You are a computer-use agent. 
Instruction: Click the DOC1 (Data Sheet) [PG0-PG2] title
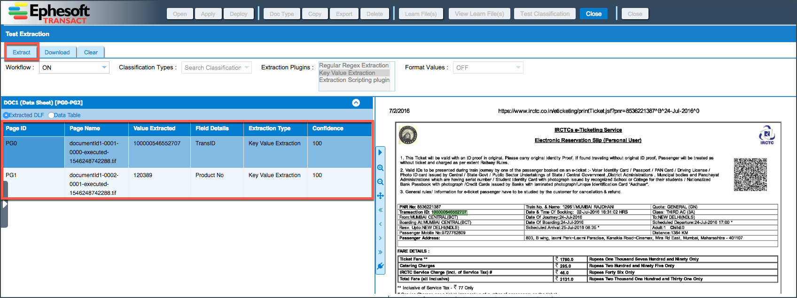[x=43, y=103]
